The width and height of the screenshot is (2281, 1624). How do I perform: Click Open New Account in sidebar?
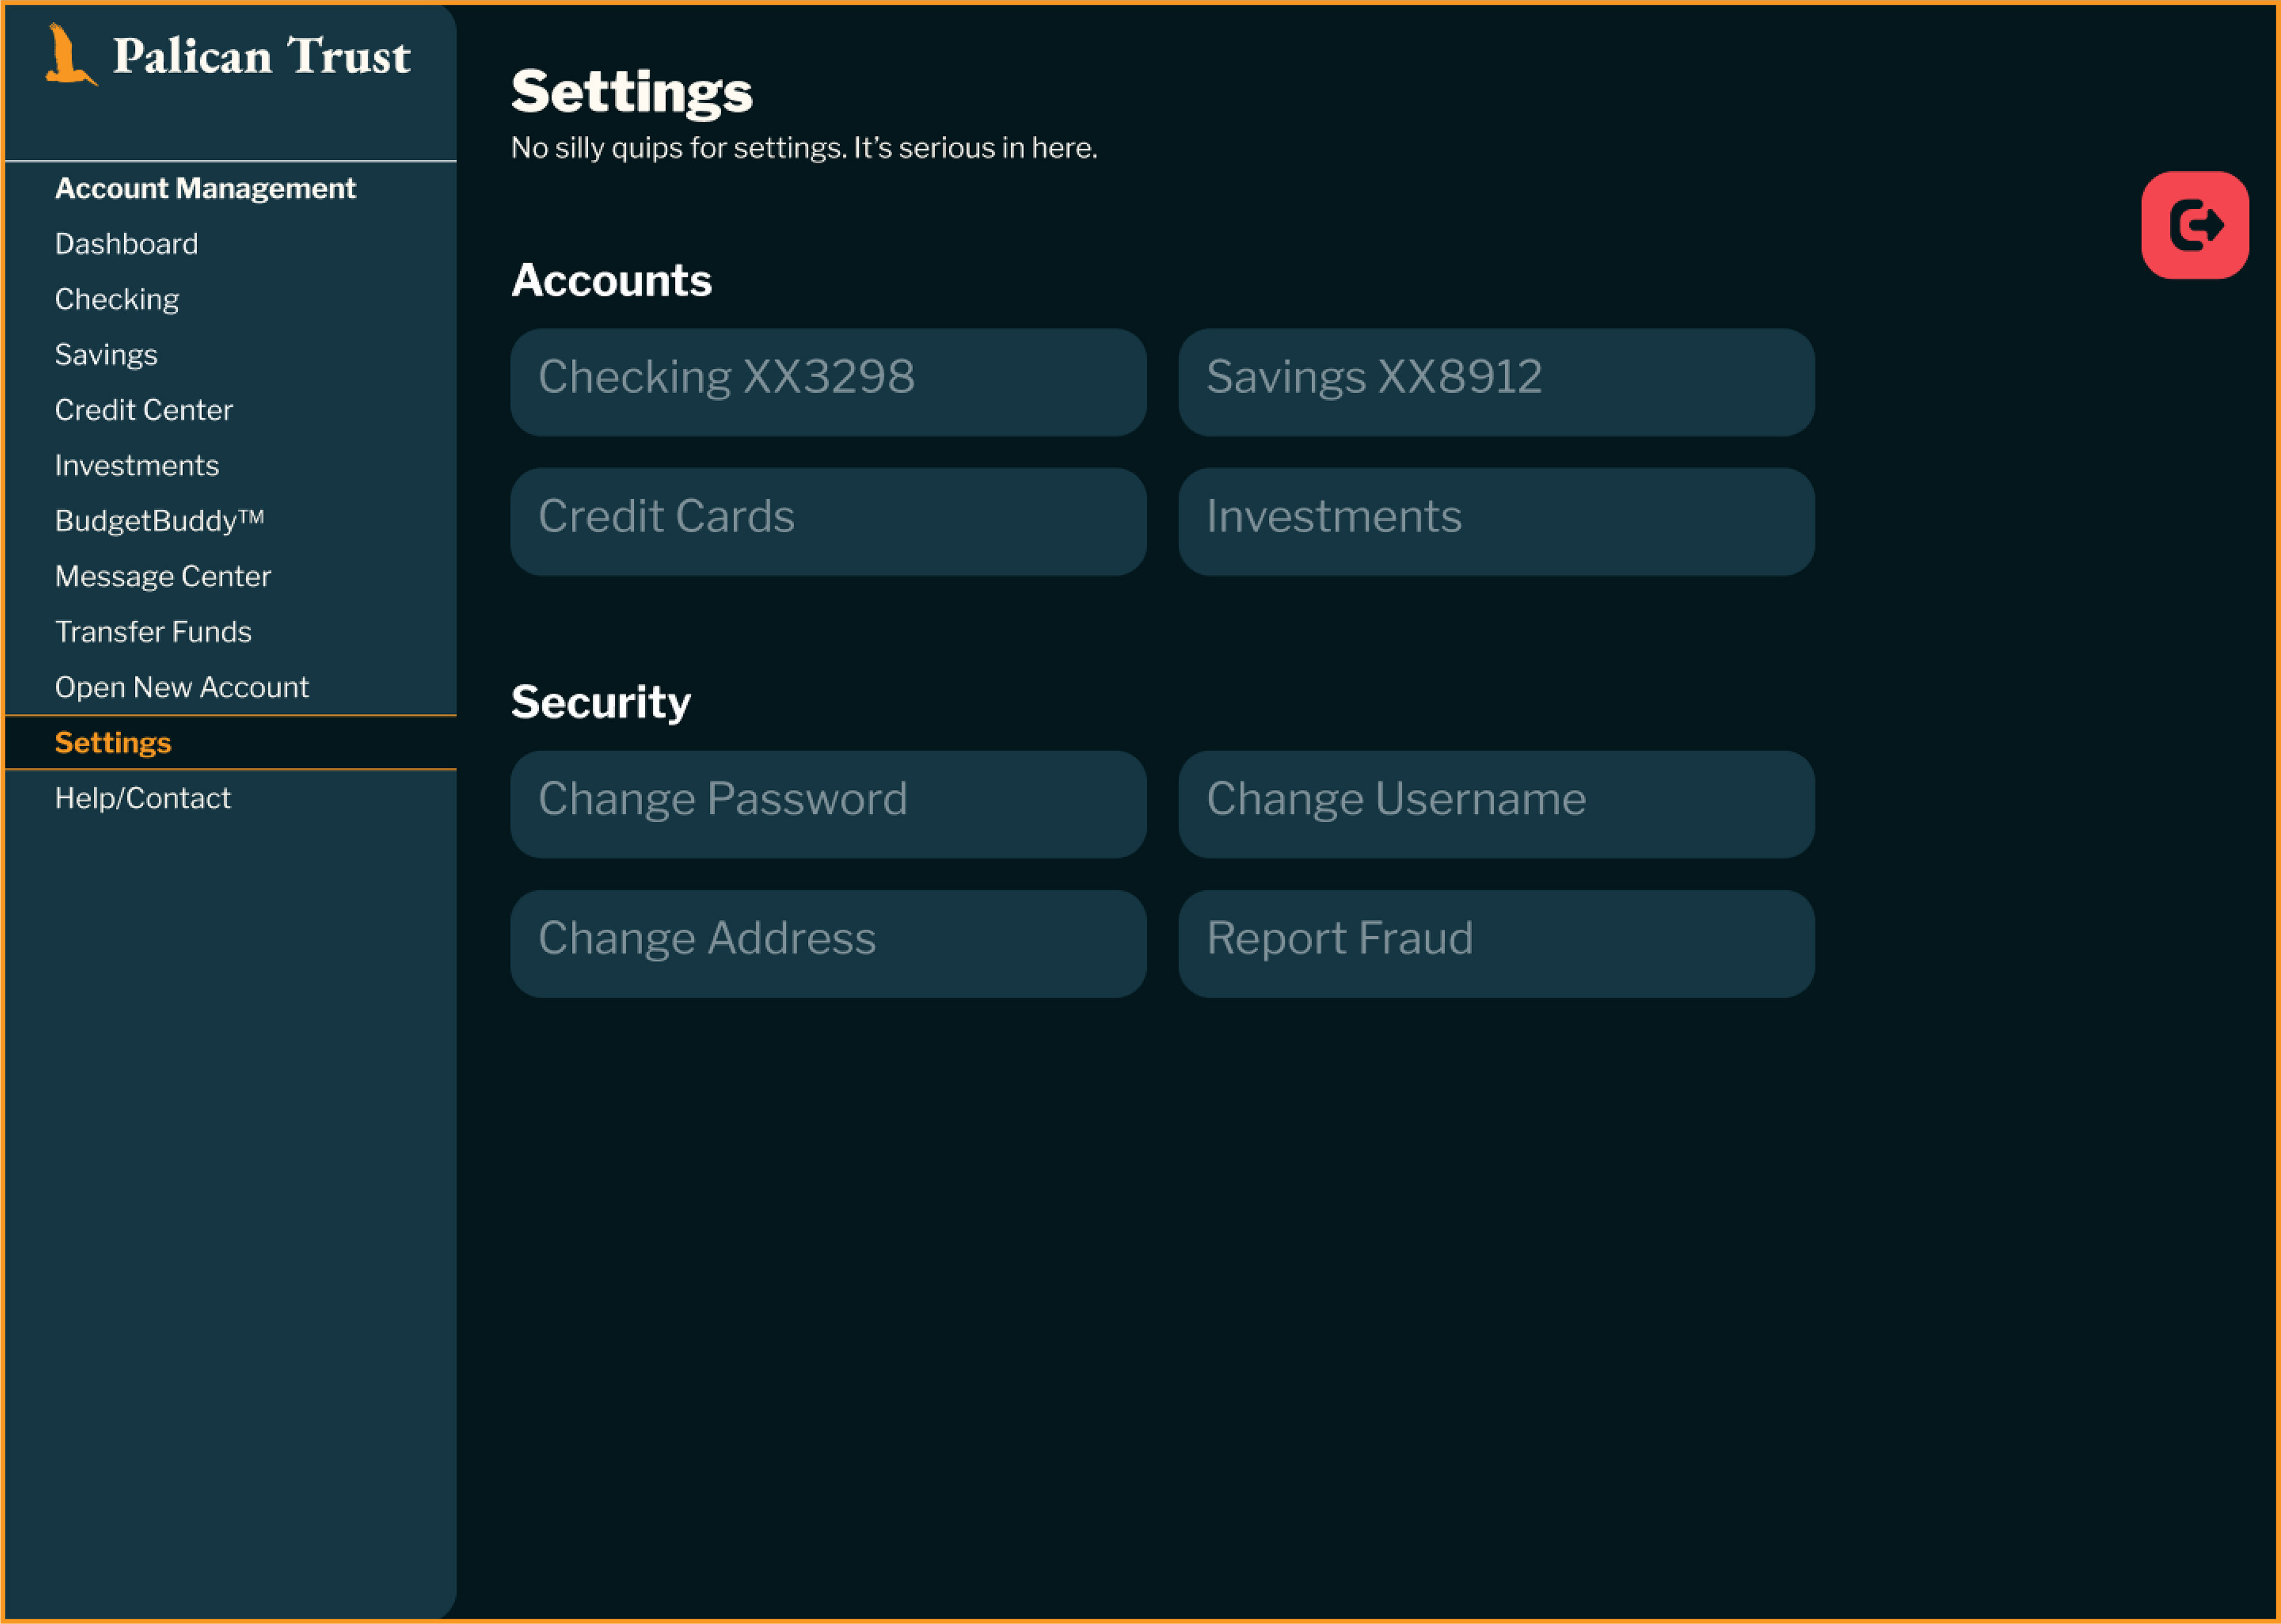[x=182, y=688]
